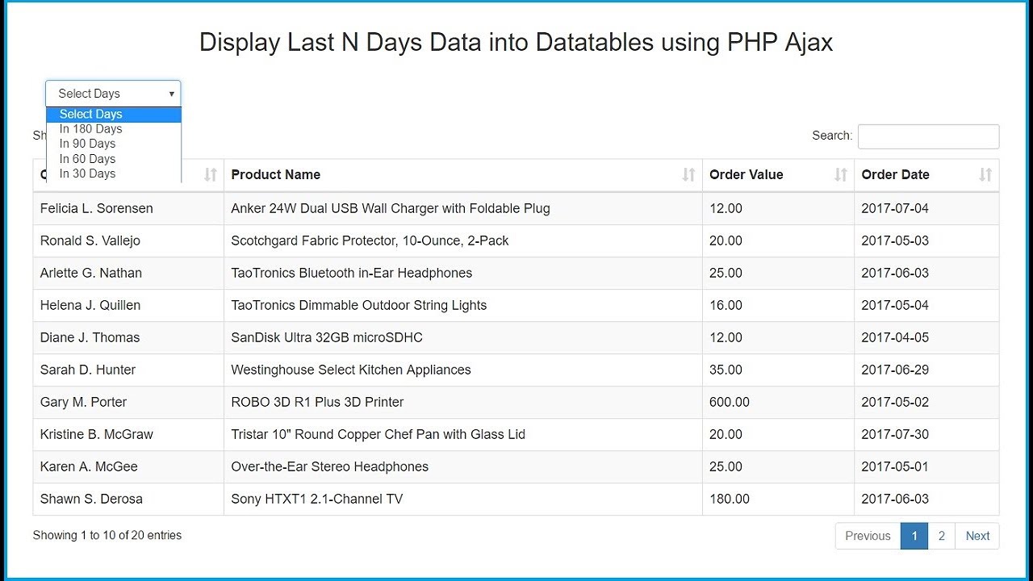The height and width of the screenshot is (581, 1033).
Task: Sort by the Order Value header
Action: 746,175
